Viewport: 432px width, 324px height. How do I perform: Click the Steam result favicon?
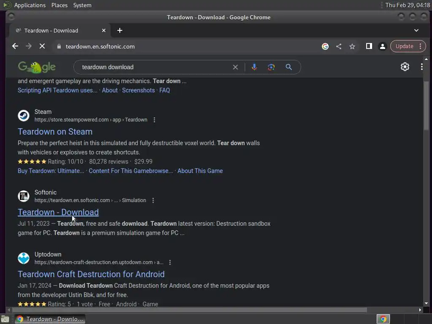[x=24, y=116]
